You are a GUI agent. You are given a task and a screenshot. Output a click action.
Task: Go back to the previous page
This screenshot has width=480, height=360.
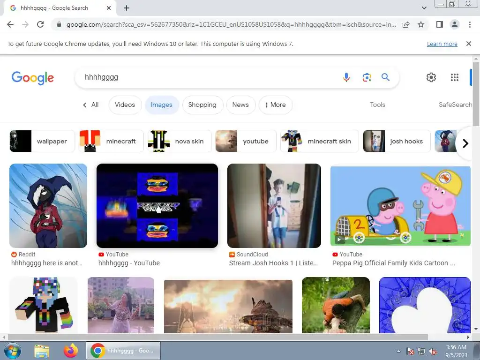10,24
